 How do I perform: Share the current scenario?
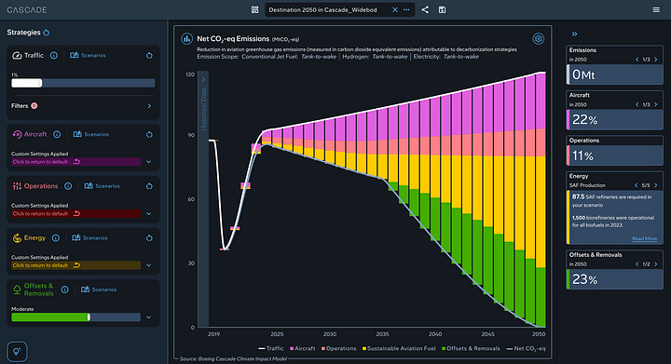click(x=425, y=10)
